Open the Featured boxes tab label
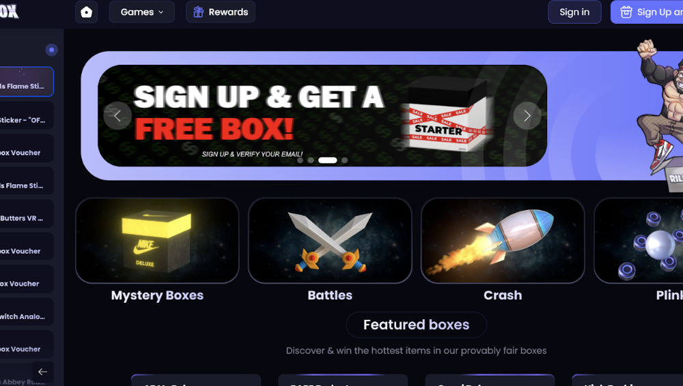683x386 pixels. [x=417, y=325]
